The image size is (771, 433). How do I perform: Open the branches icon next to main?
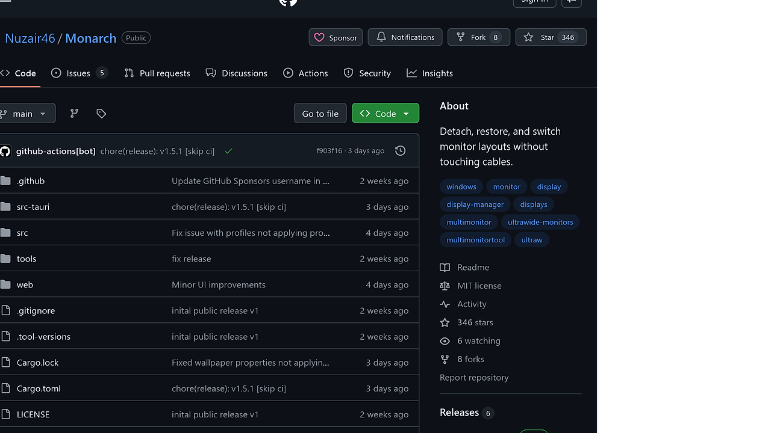coord(74,113)
